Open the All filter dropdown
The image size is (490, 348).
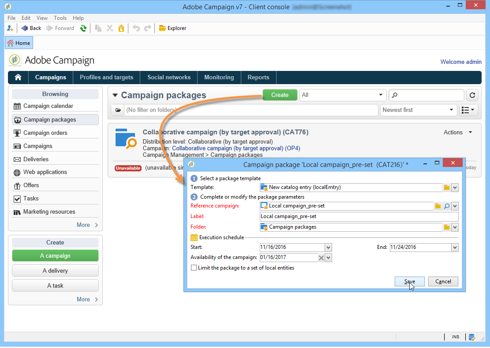[x=343, y=95]
